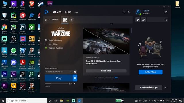
Task: Open the taskbar clock and date
Action: click(174, 100)
